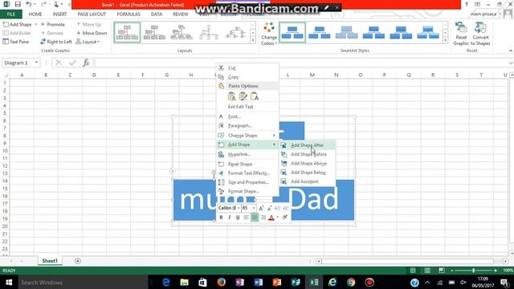Choose the first paste option icon
This screenshot has height=289, width=514.
coord(232,96)
